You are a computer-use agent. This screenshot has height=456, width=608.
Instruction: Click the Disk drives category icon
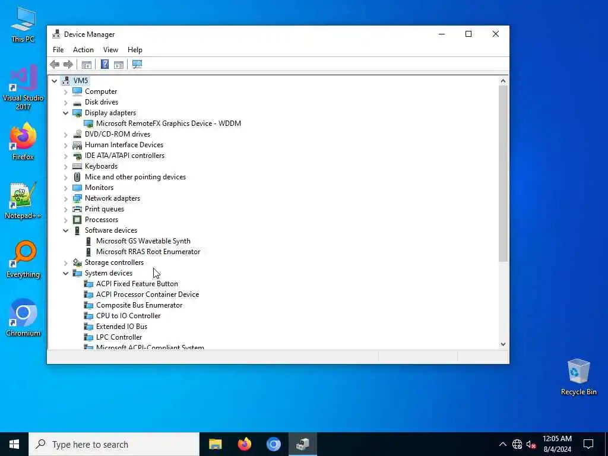[x=77, y=102]
